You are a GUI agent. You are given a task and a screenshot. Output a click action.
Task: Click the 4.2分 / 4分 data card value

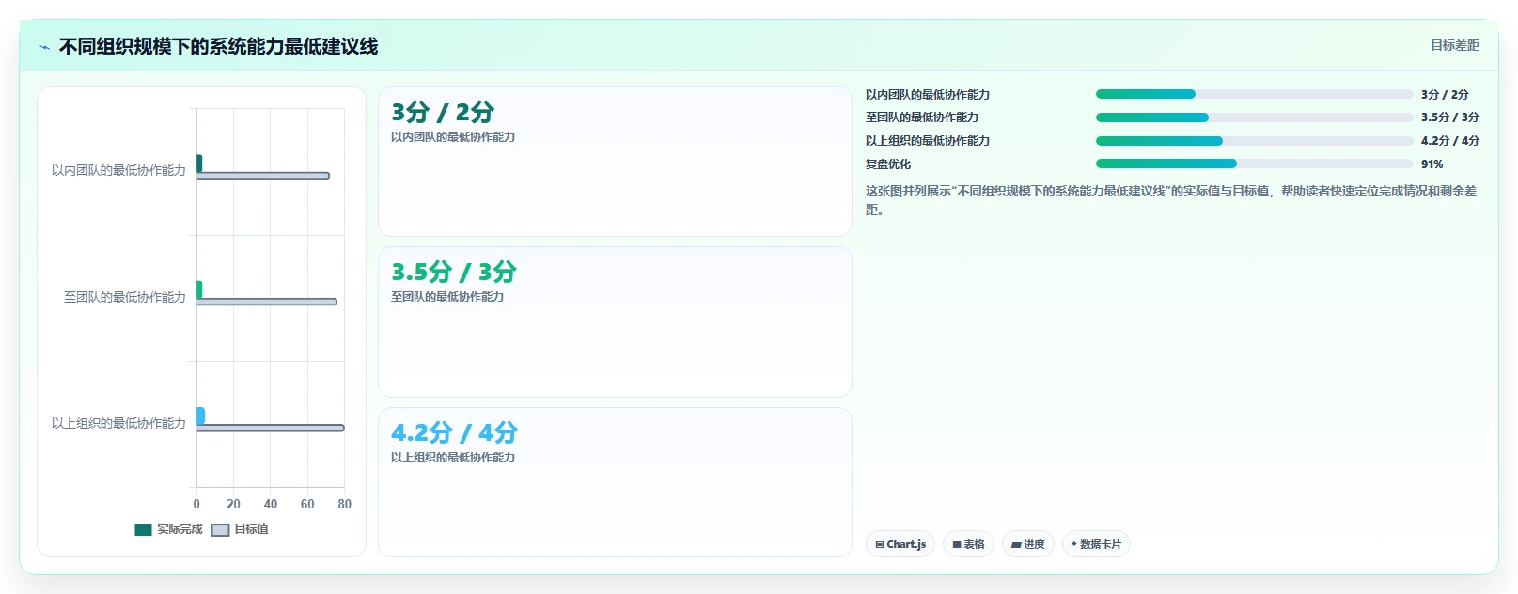tap(455, 433)
